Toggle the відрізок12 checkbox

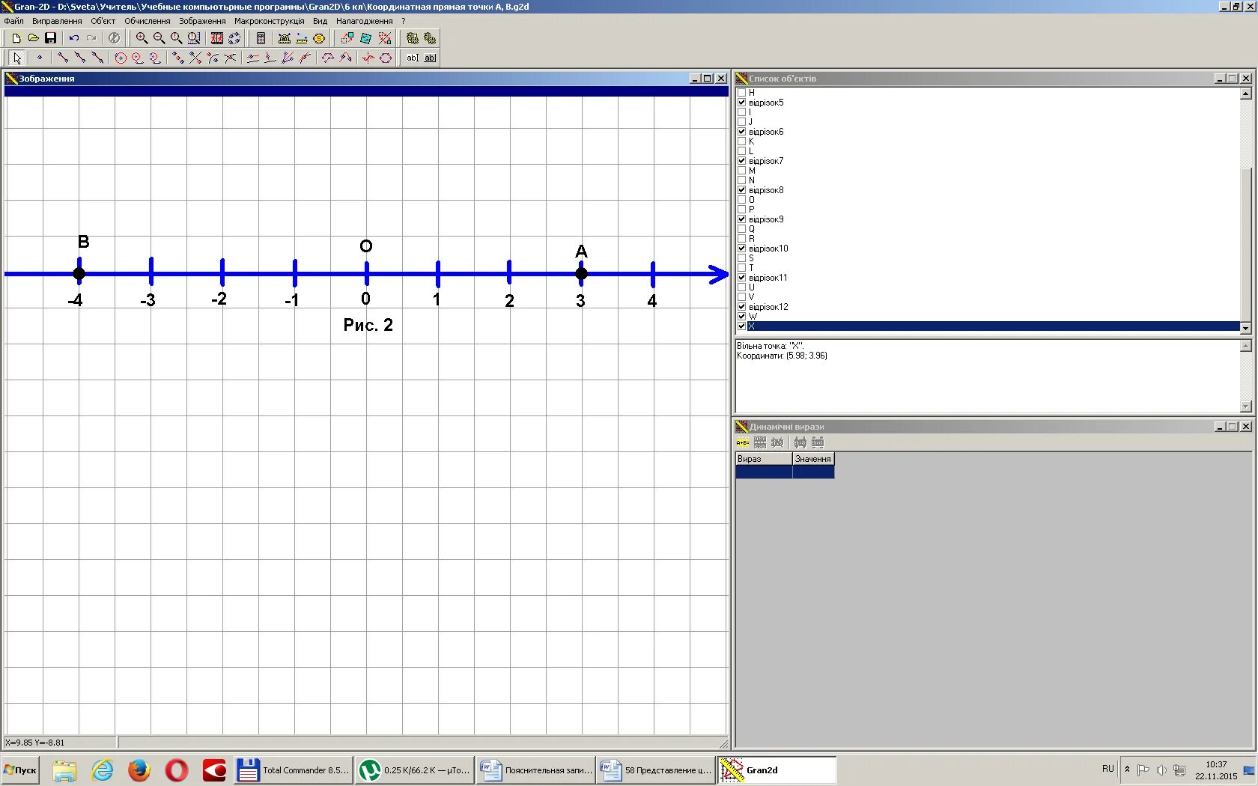742,307
